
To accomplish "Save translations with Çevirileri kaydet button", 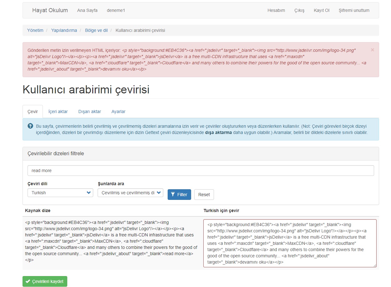I will point(45,281).
